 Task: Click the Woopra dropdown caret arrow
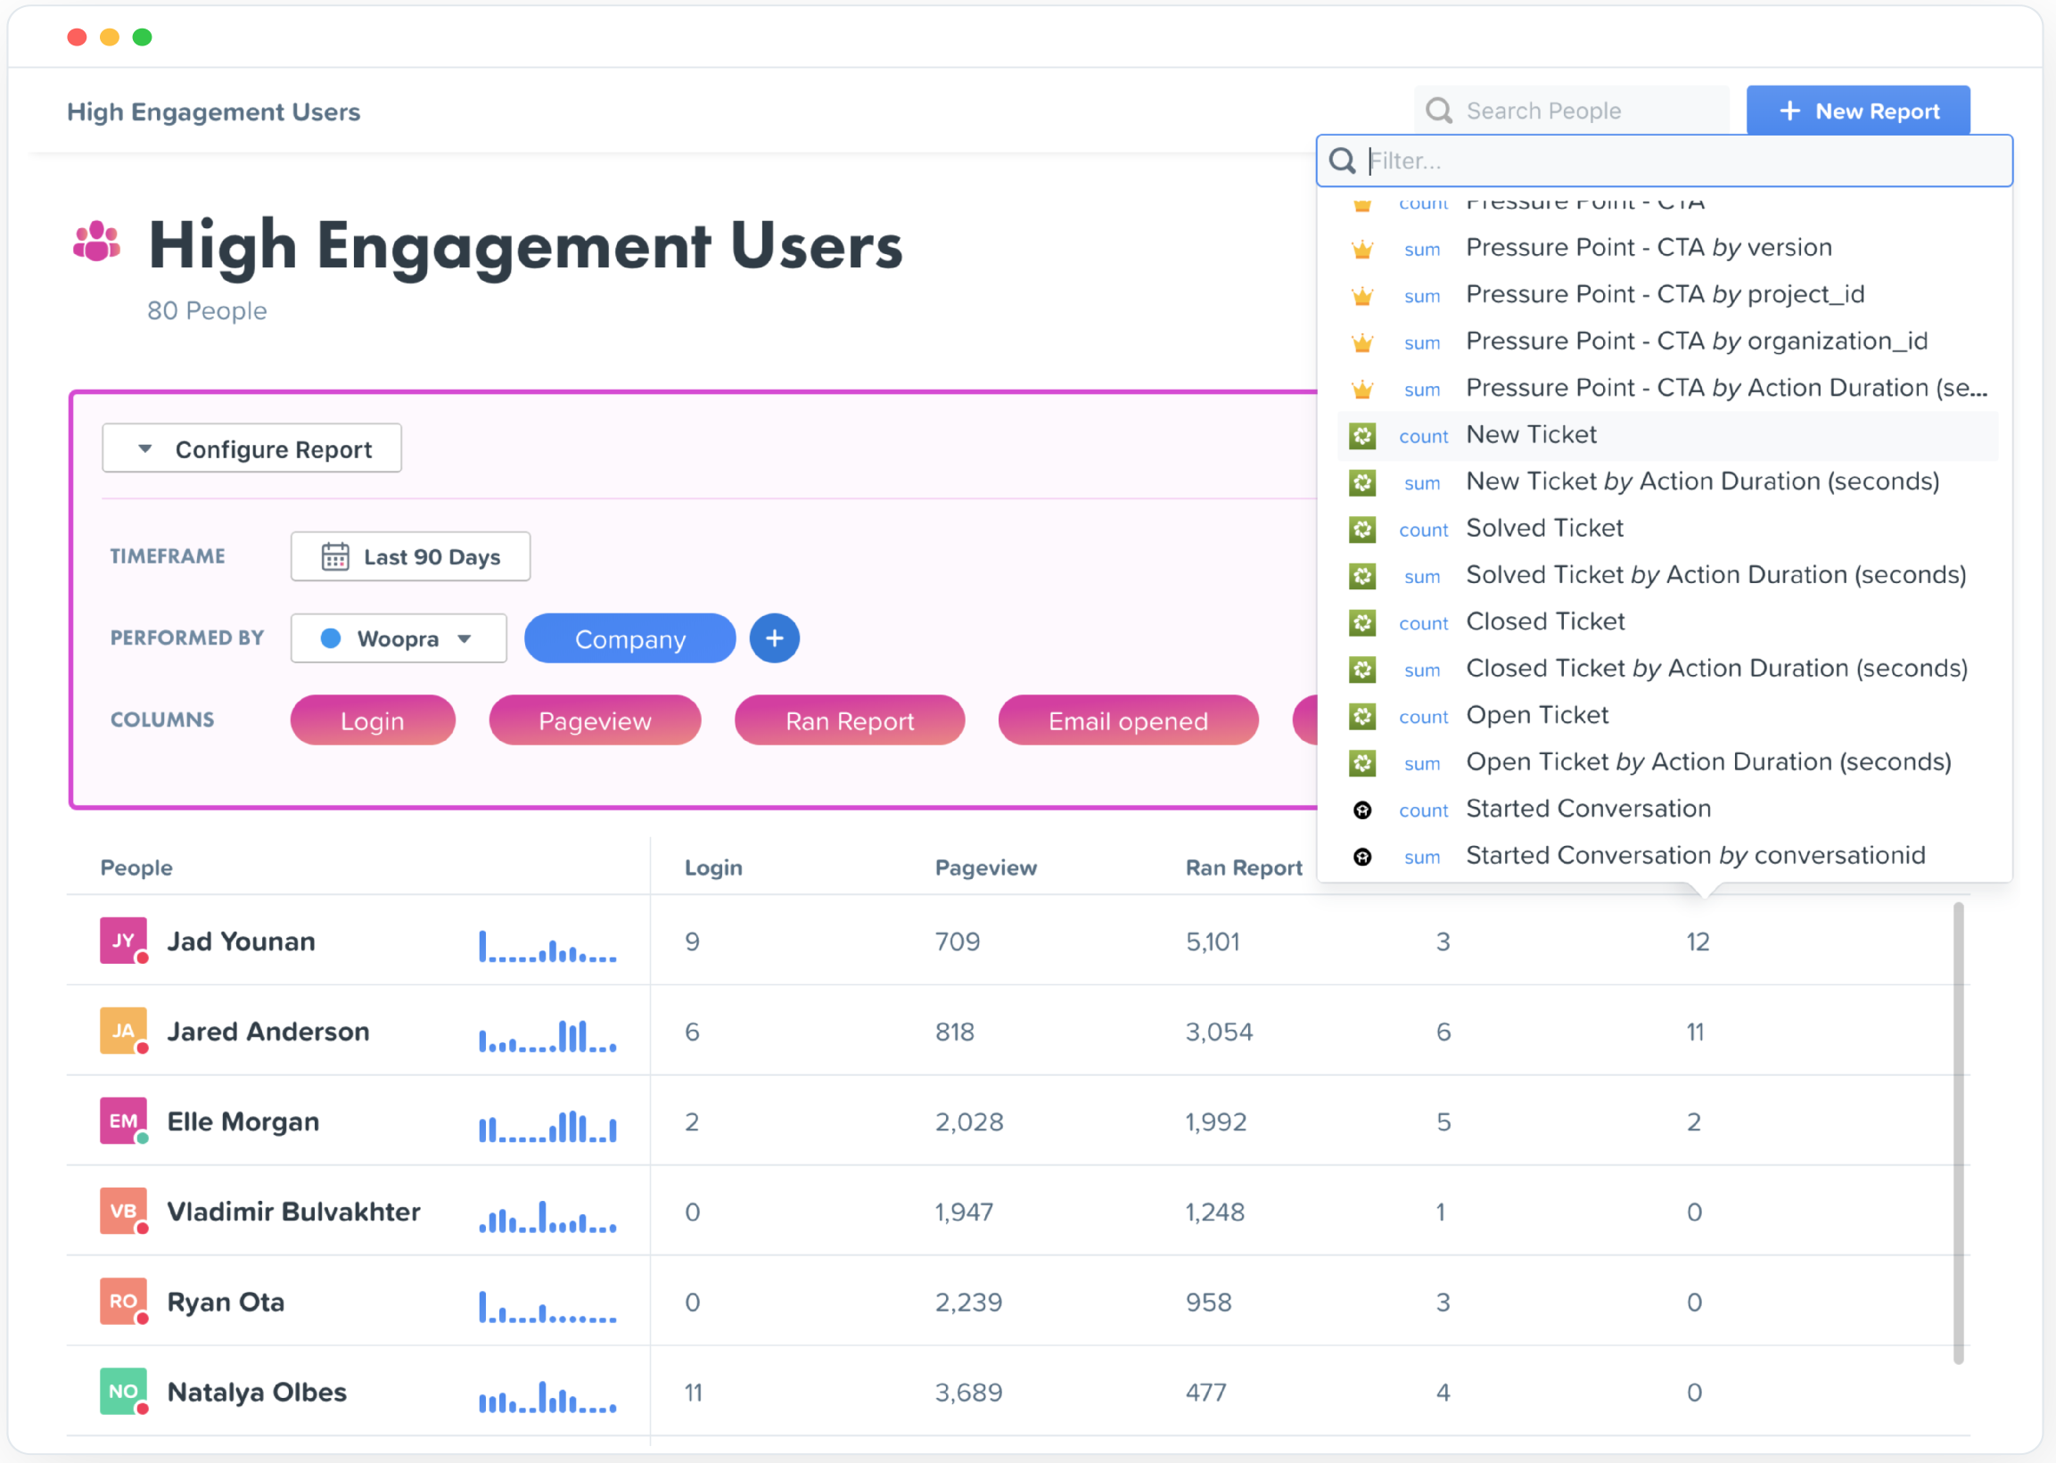pyautogui.click(x=465, y=639)
